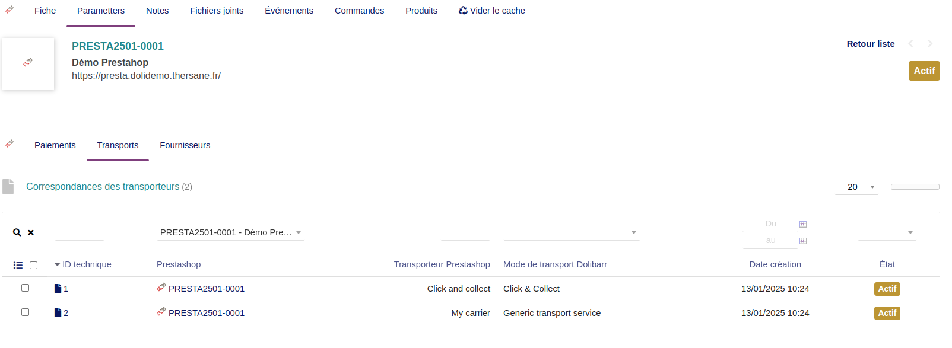Open the column selector list icon
952x348 pixels.
tap(18, 265)
